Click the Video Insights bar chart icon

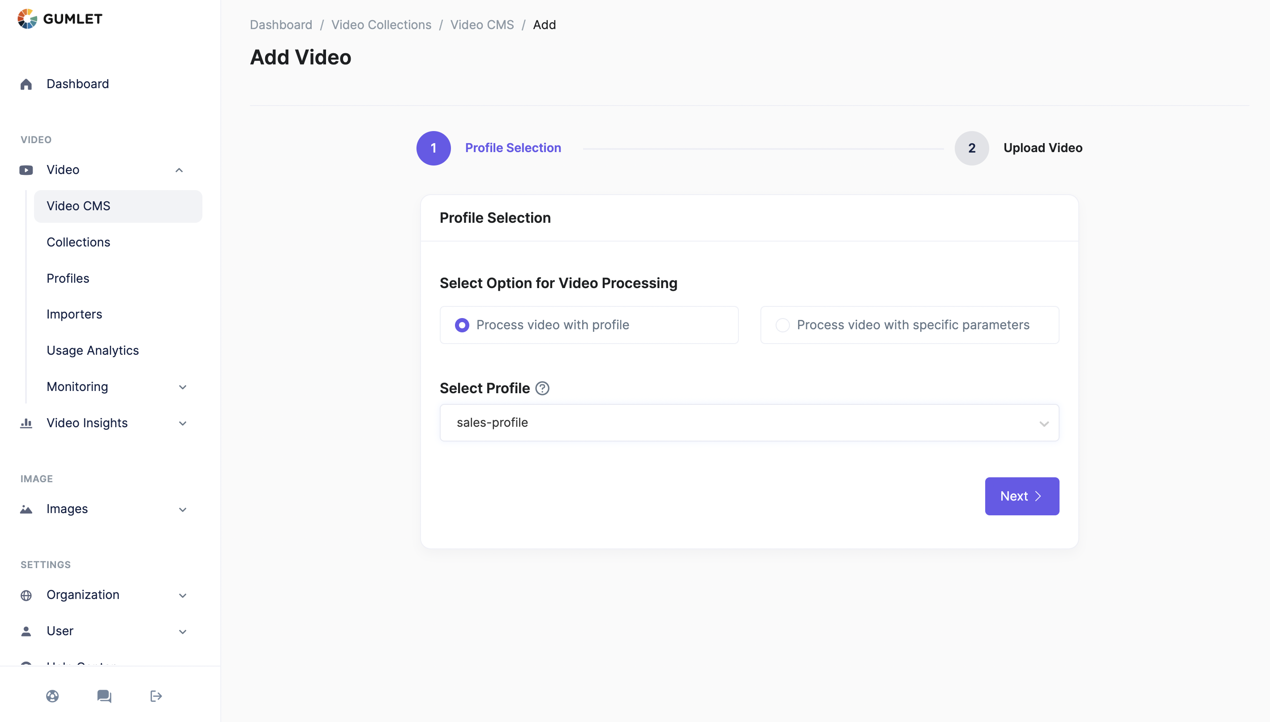26,423
